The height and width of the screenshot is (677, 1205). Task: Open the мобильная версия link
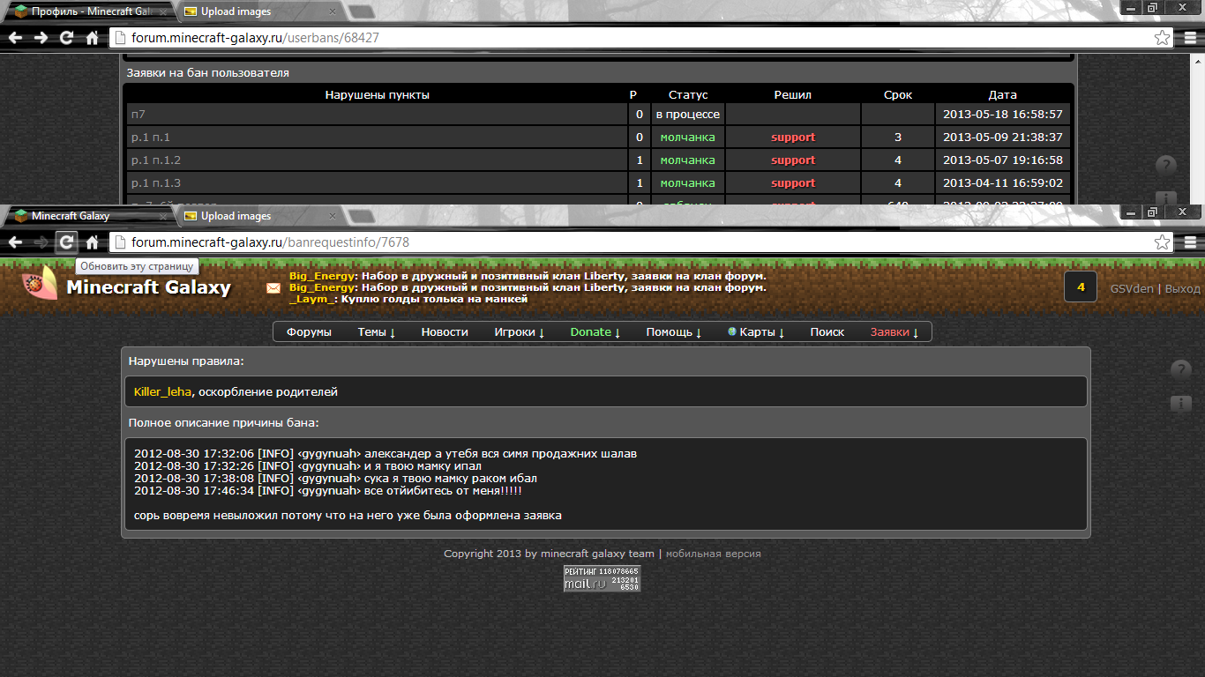713,554
